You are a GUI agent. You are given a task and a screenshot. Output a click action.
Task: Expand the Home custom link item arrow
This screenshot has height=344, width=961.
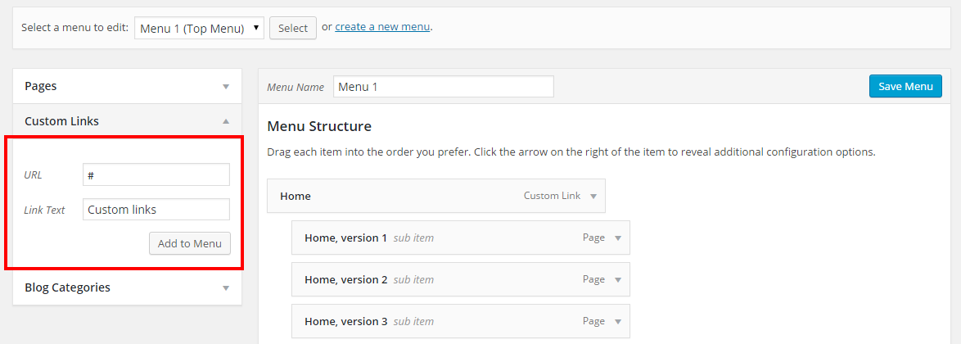click(593, 197)
